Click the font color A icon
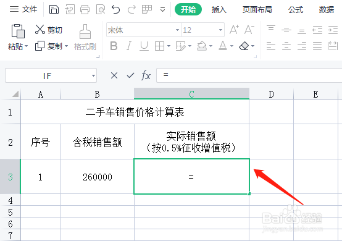Screen dimensions: 342x241 tap(223, 46)
